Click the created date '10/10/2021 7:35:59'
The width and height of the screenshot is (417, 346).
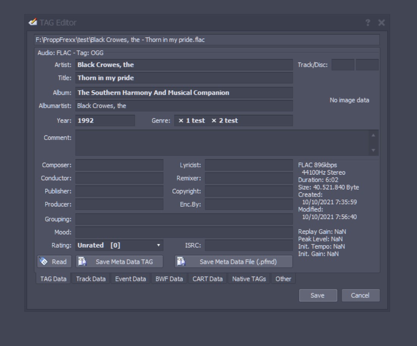click(x=330, y=202)
